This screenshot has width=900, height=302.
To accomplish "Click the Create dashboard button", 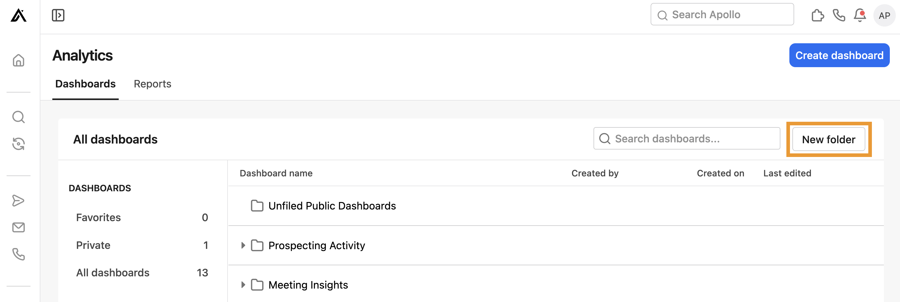I will point(839,55).
